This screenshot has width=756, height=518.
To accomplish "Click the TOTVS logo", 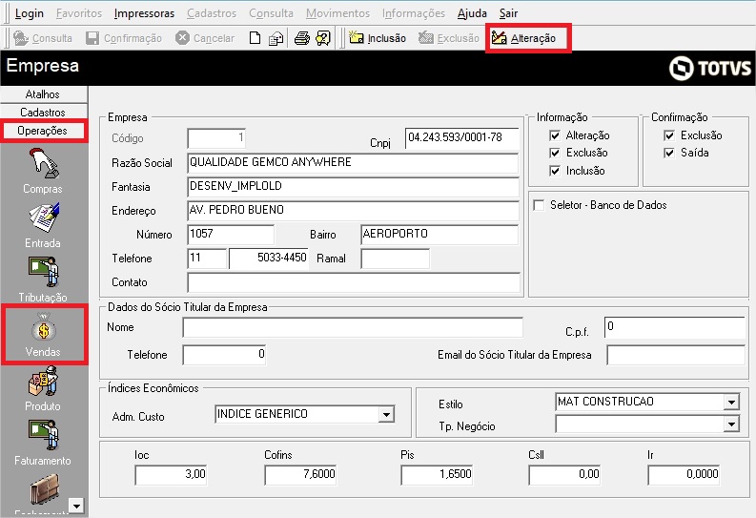I will [709, 68].
